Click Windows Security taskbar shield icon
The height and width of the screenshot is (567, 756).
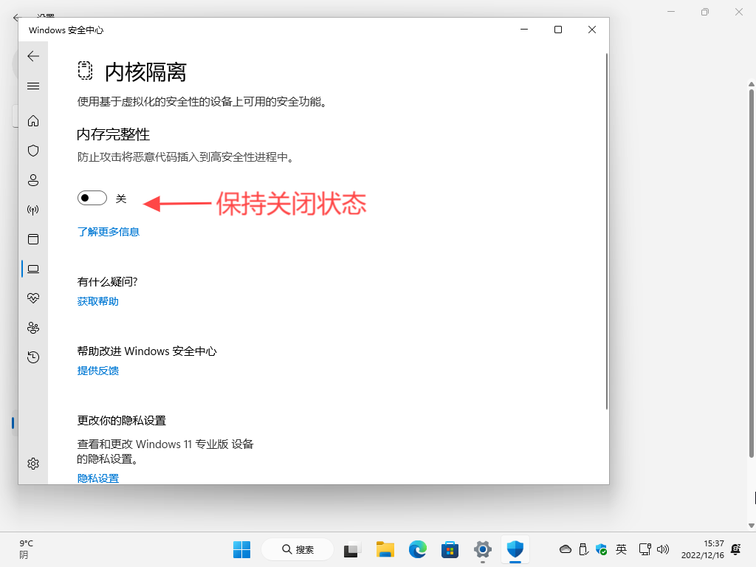tap(515, 549)
